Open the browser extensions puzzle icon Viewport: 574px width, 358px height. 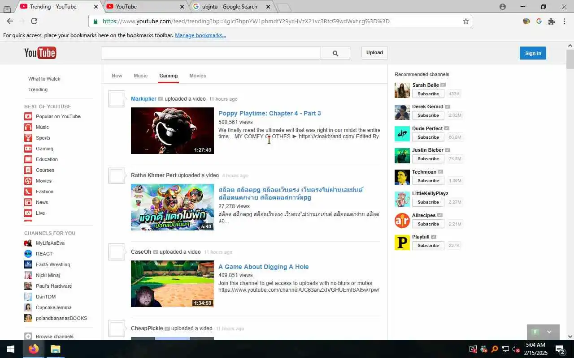[x=552, y=21]
